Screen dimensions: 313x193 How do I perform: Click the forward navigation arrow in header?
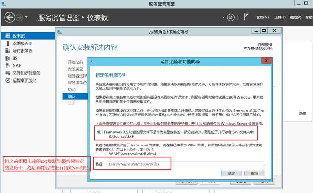(x=20, y=17)
